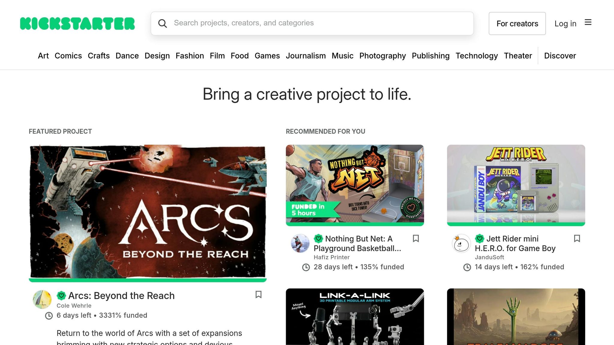Click the For creators button
614x345 pixels.
point(517,23)
